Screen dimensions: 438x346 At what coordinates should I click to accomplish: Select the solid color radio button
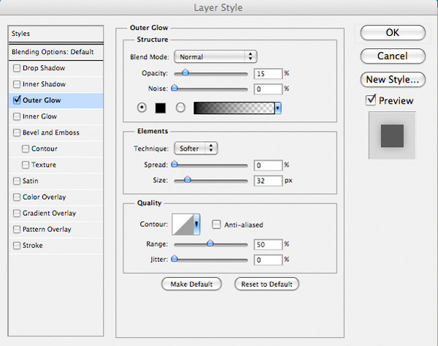142,108
